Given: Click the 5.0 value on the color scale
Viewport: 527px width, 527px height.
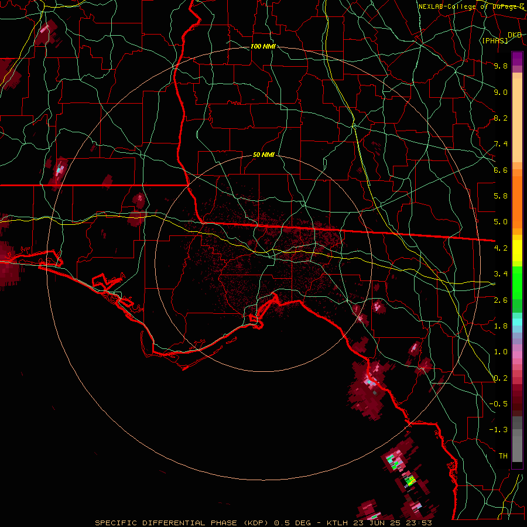Looking at the screenshot, I should (x=501, y=222).
